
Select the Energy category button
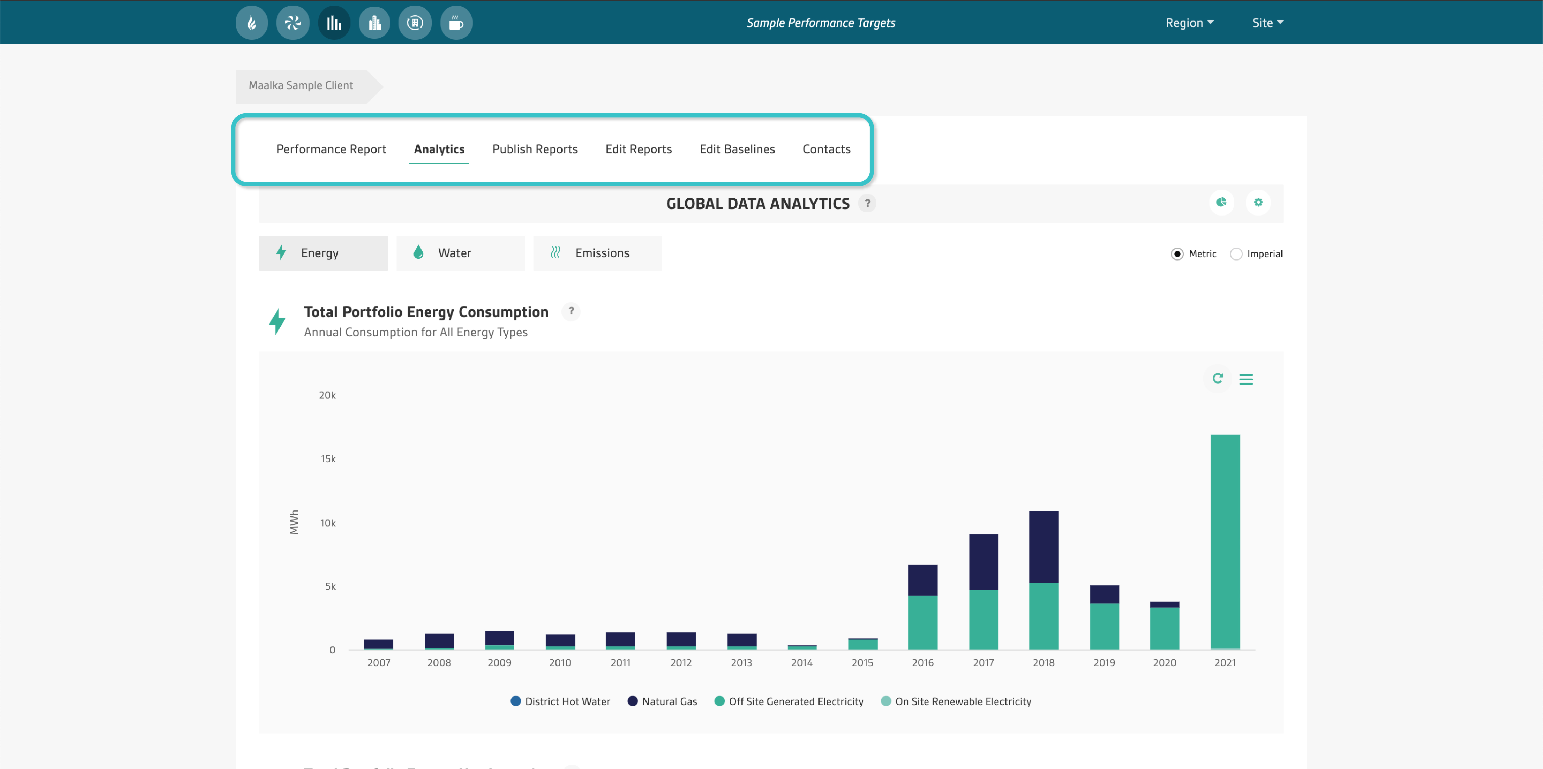coord(323,253)
